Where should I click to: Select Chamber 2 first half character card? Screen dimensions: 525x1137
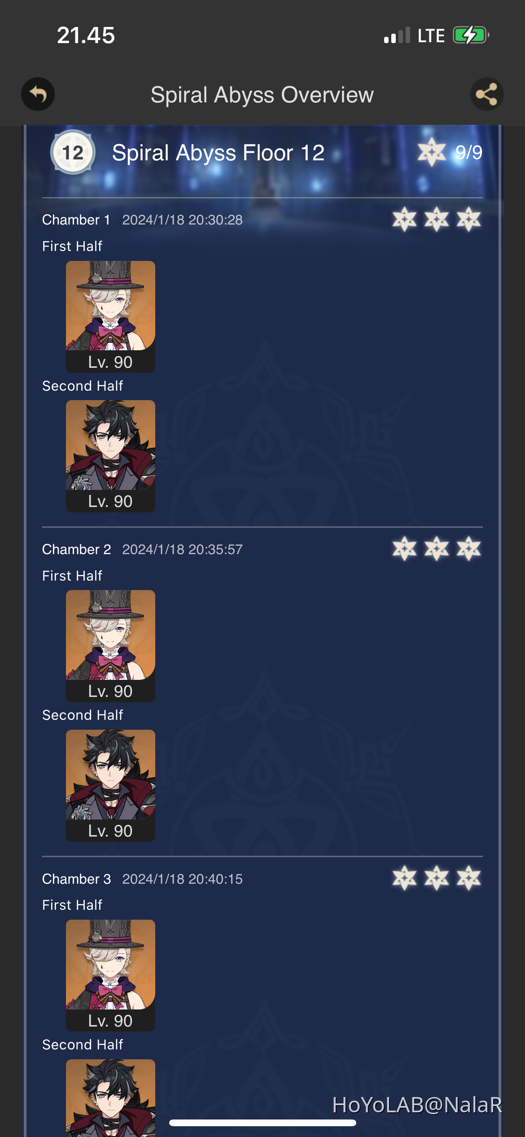click(110, 646)
